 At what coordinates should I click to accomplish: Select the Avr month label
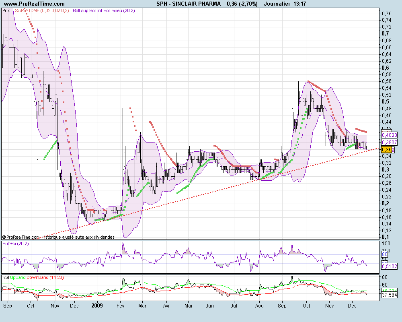[x=166, y=305]
